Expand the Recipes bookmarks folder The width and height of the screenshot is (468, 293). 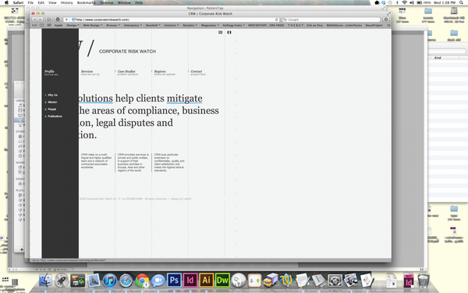(190, 26)
